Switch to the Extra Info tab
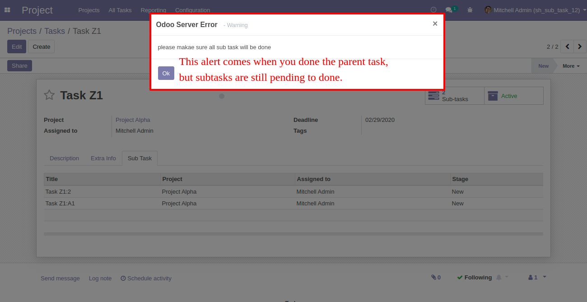587x302 pixels. pos(103,158)
